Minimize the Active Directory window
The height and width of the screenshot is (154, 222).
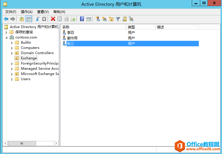(x=196, y=3)
